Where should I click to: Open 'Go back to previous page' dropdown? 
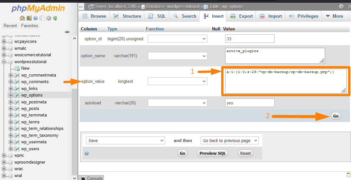click(230, 140)
